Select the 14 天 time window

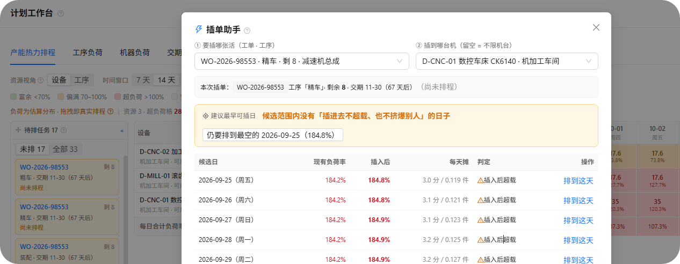167,80
